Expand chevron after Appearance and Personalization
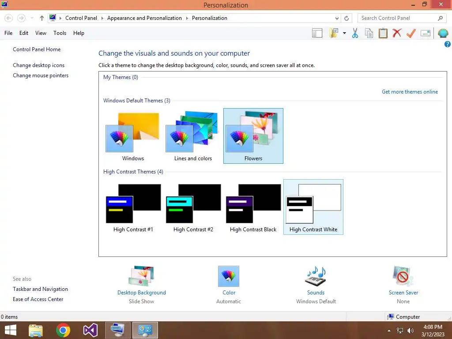Viewport: 452px width, 339px height. click(x=187, y=18)
